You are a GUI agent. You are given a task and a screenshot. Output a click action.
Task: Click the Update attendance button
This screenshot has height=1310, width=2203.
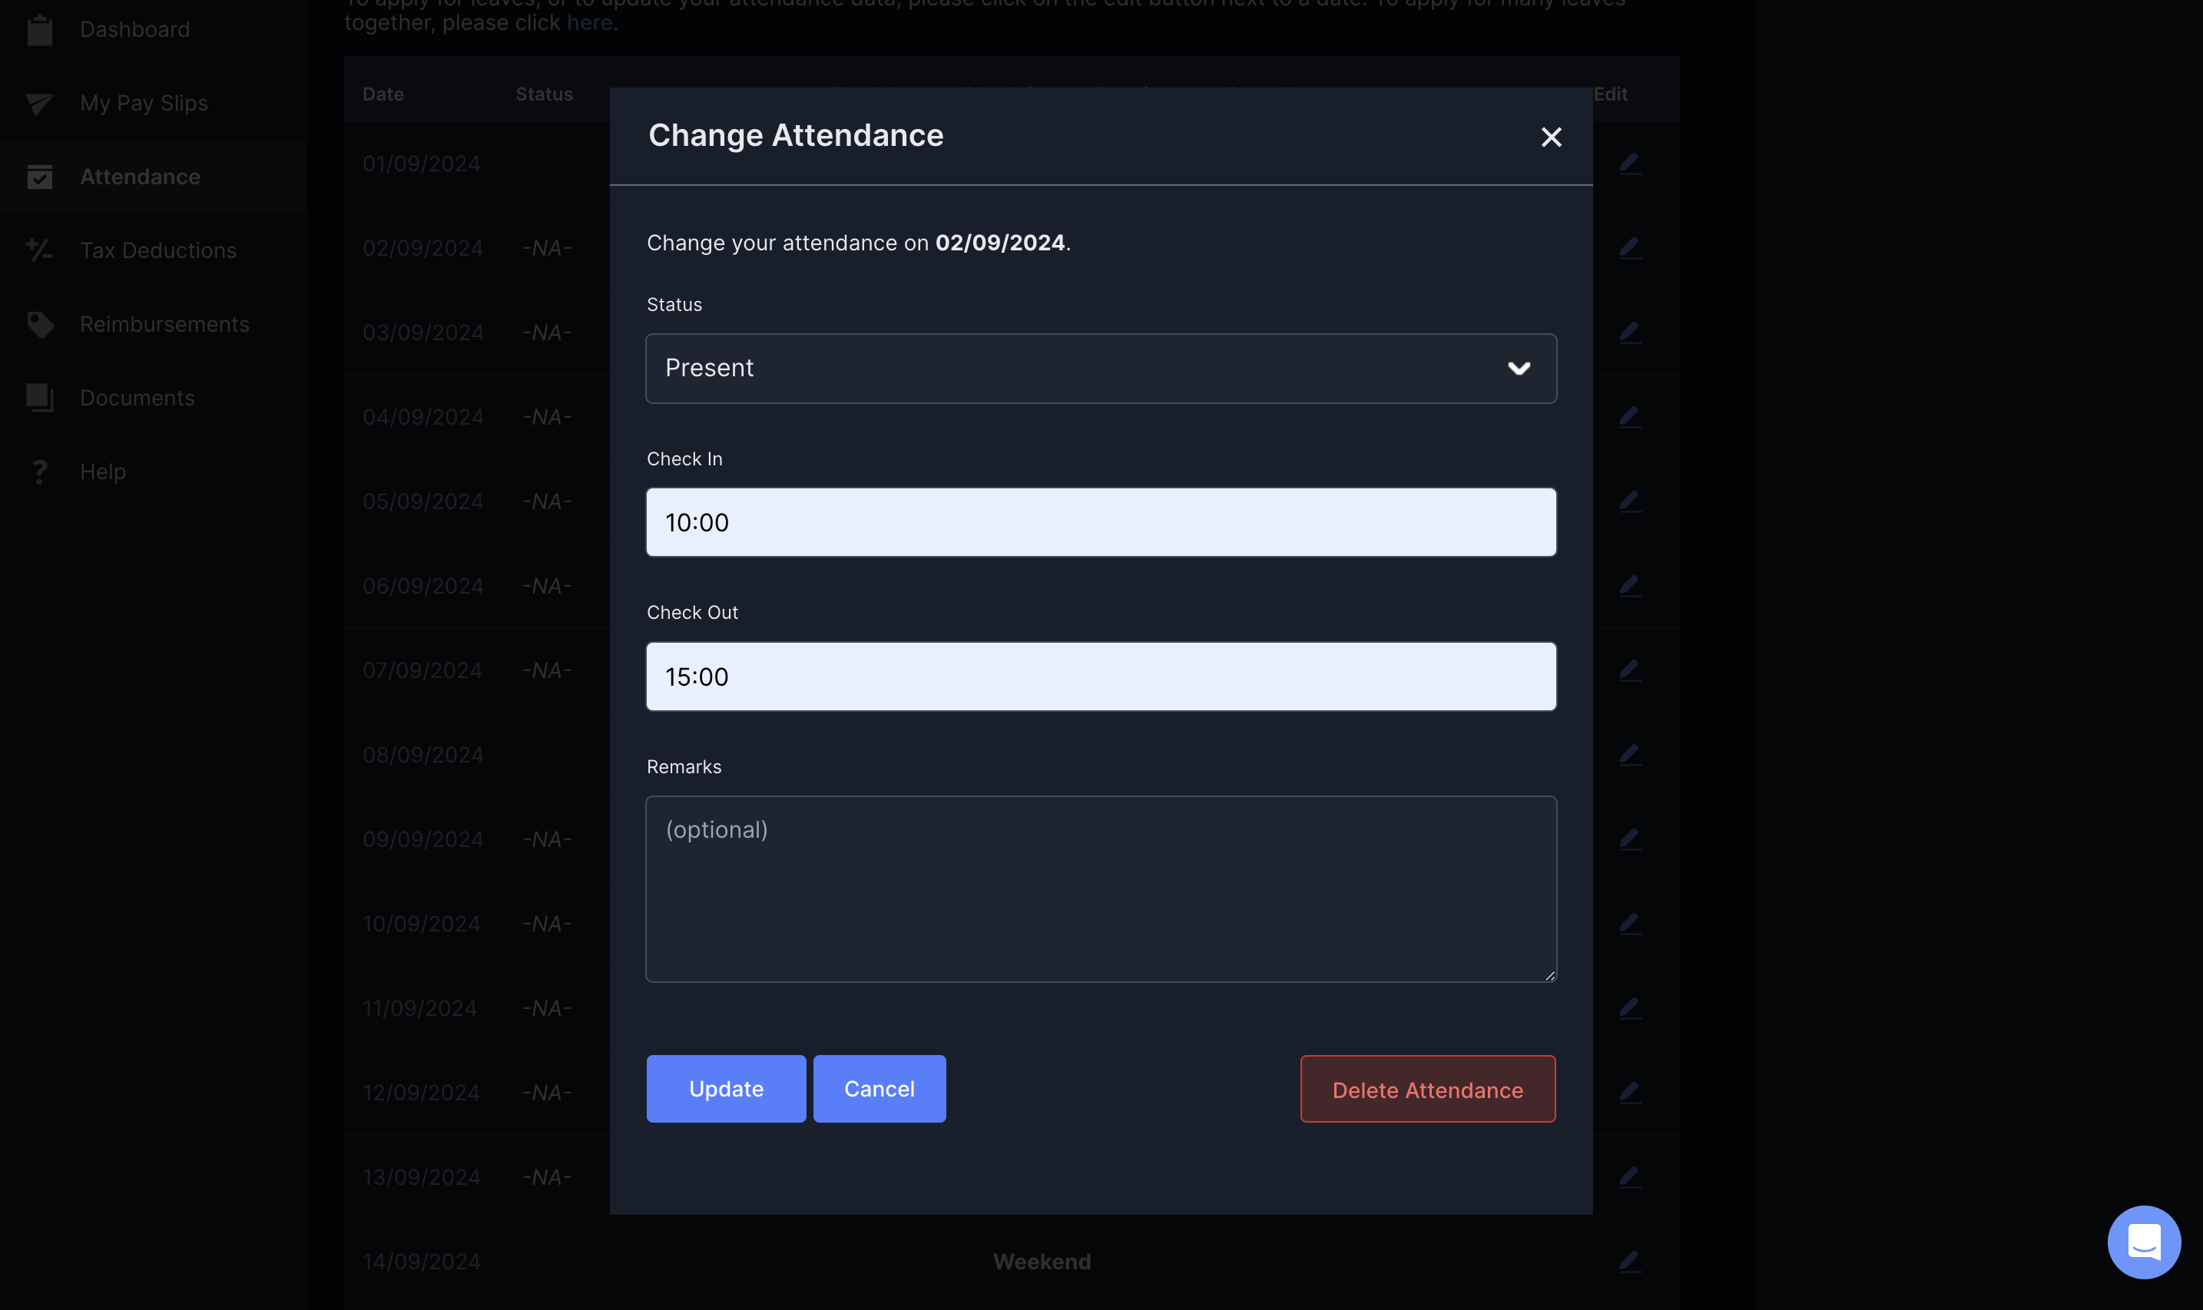pyautogui.click(x=725, y=1089)
